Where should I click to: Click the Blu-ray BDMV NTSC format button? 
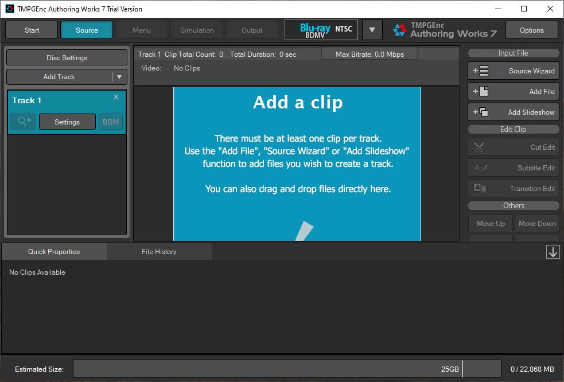click(321, 30)
